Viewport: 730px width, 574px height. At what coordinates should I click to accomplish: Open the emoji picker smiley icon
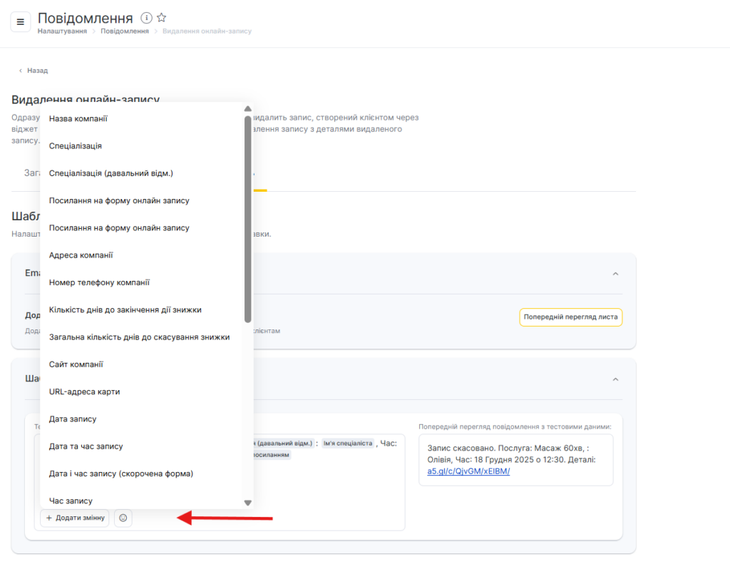pyautogui.click(x=123, y=518)
